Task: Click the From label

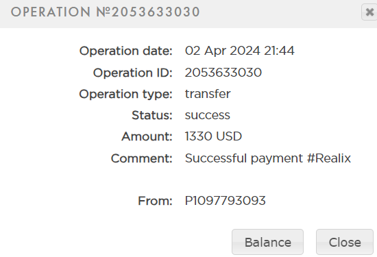Action: point(155,201)
